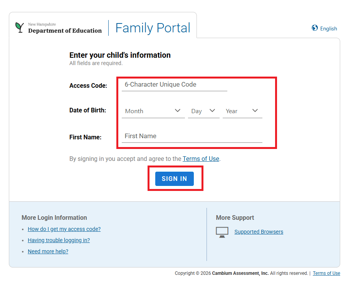
Task: Click the globe language icon
Action: [x=315, y=28]
